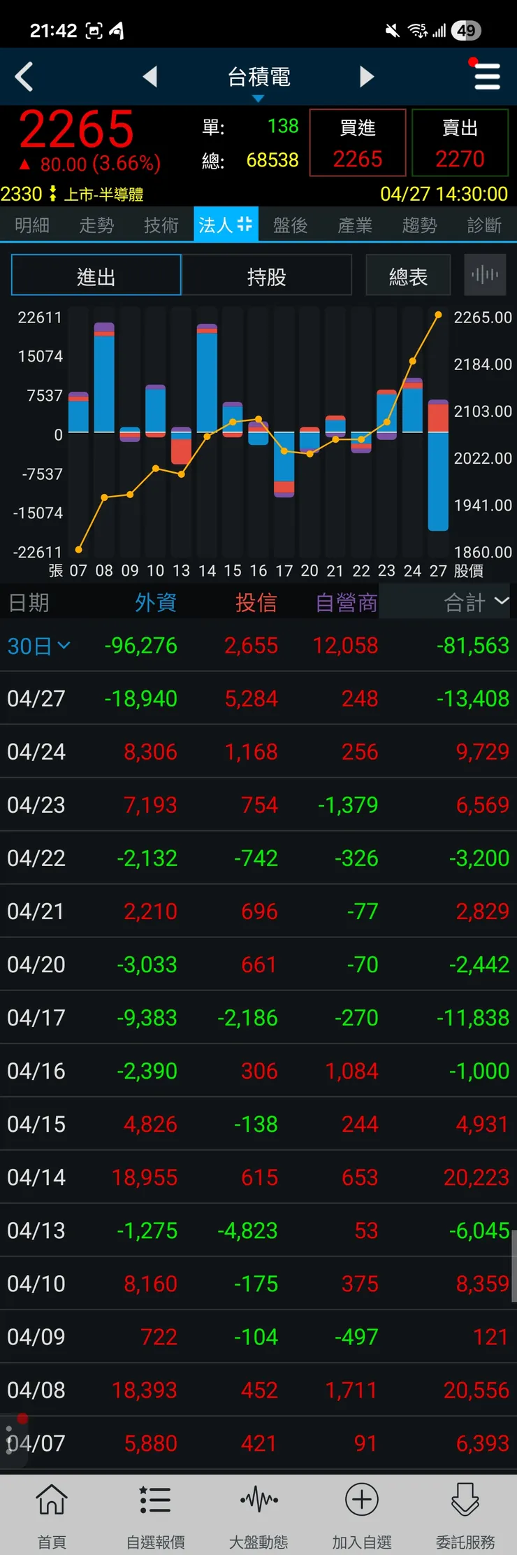The width and height of the screenshot is (517, 1555).
Task: Tap 外資 value 5,880 on 04/07
Action: tap(150, 1442)
